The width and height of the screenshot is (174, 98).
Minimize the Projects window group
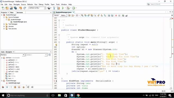pyautogui.click(x=51, y=13)
